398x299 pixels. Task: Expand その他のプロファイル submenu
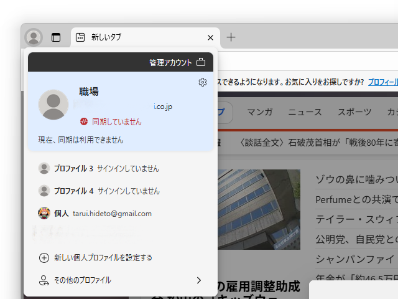click(121, 280)
